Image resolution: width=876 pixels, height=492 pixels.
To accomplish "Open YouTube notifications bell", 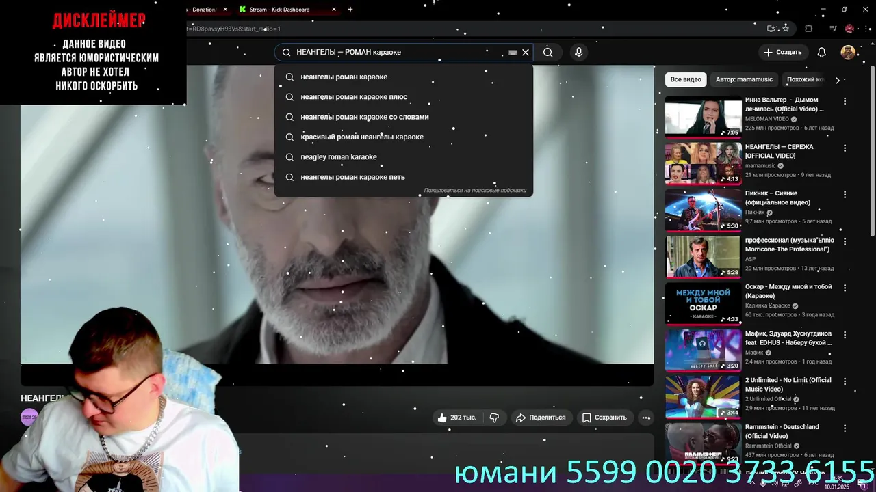I will pyautogui.click(x=821, y=52).
